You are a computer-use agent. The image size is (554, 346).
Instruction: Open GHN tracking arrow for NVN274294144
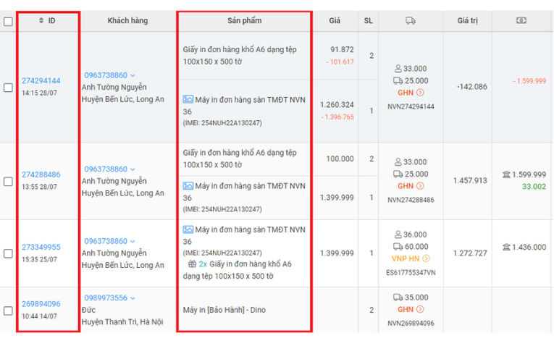point(420,93)
